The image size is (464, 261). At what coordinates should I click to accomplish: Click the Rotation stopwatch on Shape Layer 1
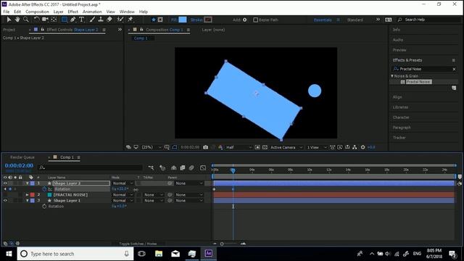click(44, 206)
